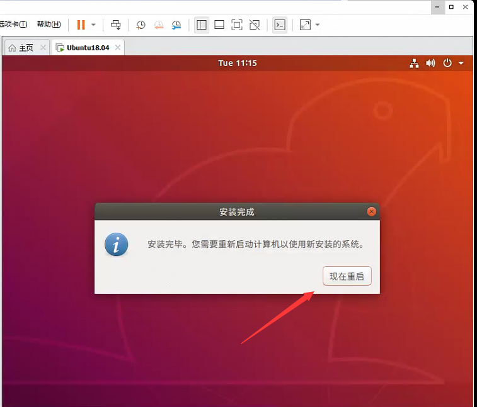This screenshot has height=407, width=477.
Task: Click the Ubuntu network status icon
Action: coord(414,63)
